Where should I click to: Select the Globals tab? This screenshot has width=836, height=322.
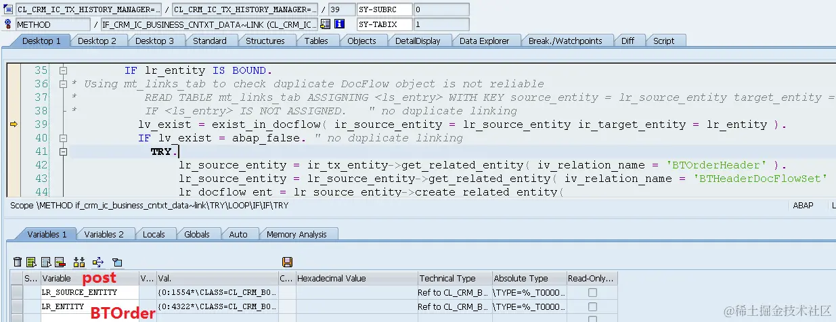click(197, 234)
